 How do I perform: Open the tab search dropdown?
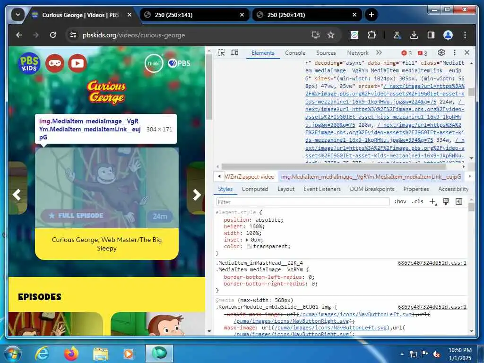click(18, 15)
